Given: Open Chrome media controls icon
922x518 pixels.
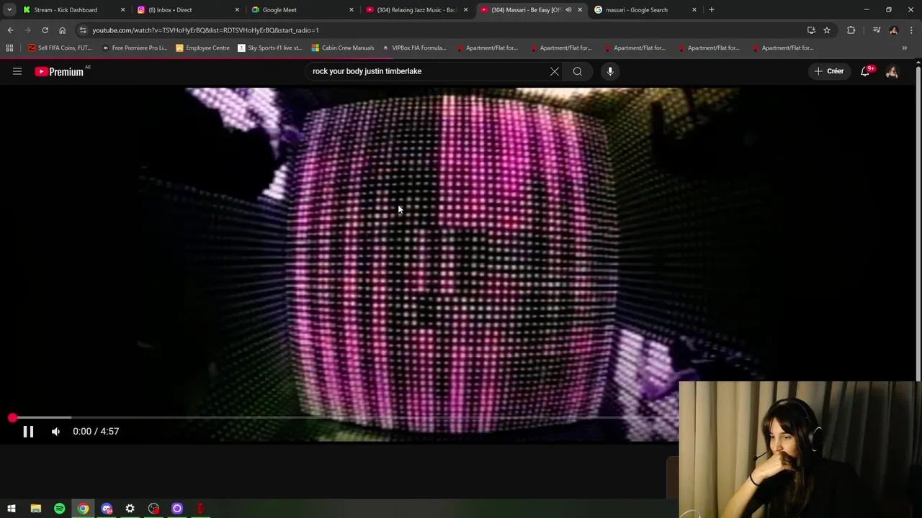Looking at the screenshot, I should tap(877, 30).
